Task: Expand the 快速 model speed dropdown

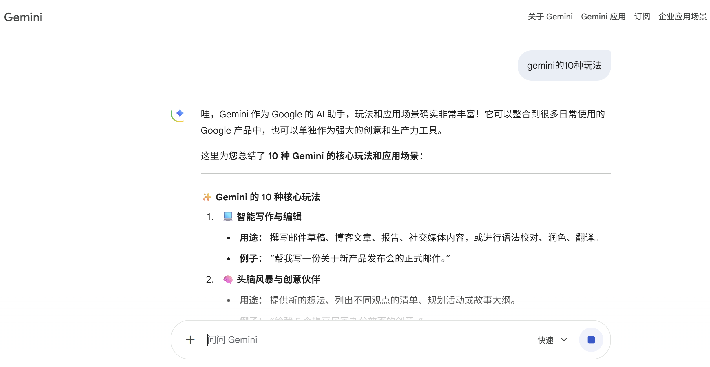Action: click(545, 339)
